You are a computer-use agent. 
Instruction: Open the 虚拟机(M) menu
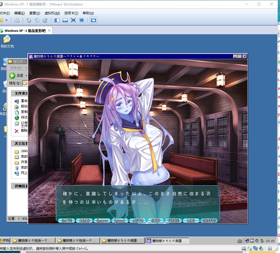(x=52, y=13)
